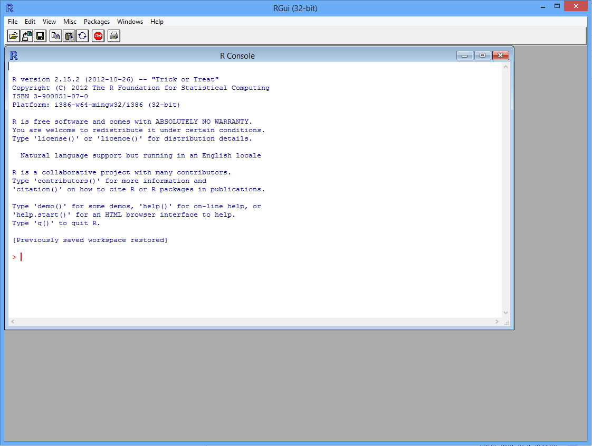This screenshot has width=592, height=446.
Task: Click the 'citation()' publications line
Action: 139,190
